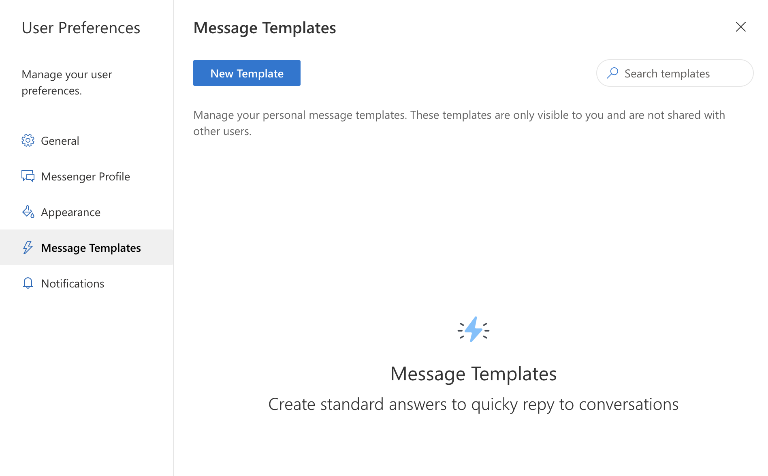Screen dimensions: 768x476
Task: Click the New Template button
Action: coord(247,73)
